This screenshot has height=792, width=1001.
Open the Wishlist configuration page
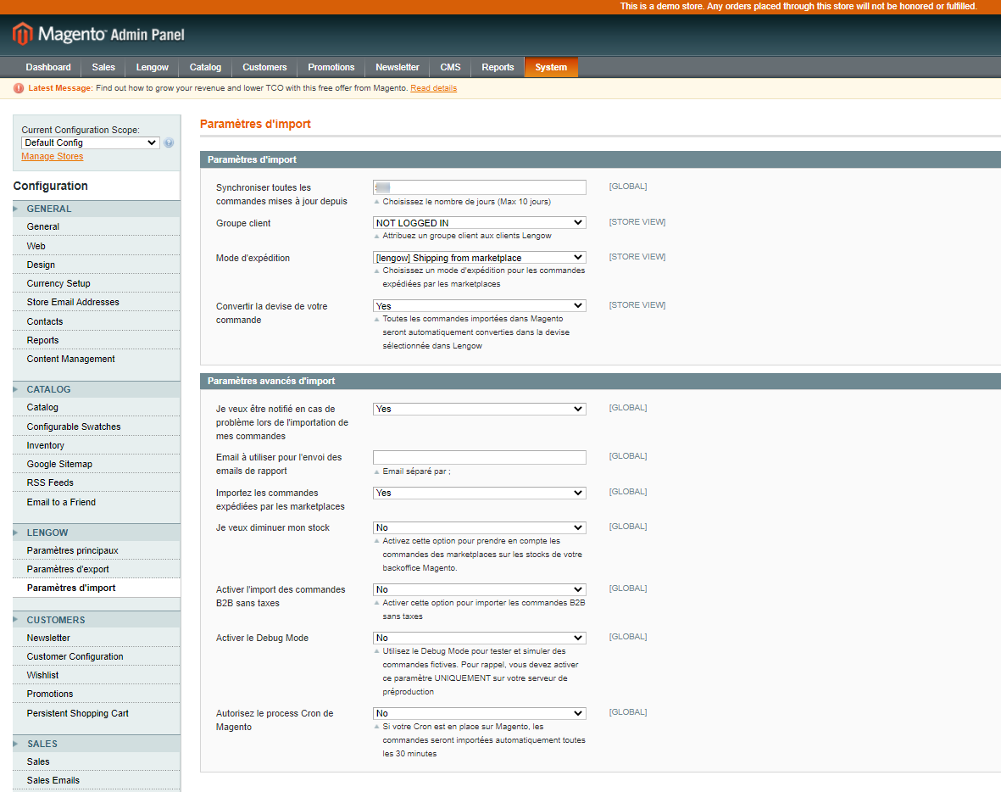click(x=97, y=675)
